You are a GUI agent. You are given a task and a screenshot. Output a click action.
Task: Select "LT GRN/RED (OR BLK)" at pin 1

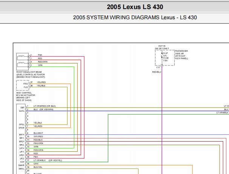click(x=45, y=106)
